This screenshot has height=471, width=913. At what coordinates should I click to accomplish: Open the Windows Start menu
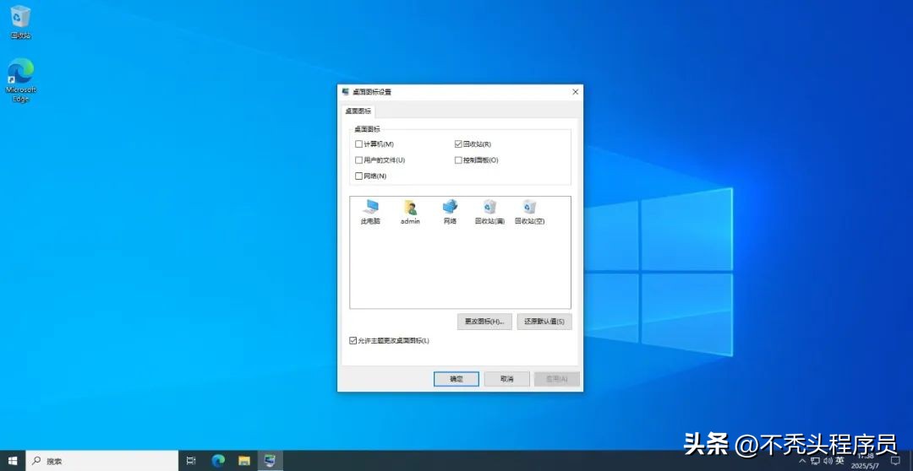coord(13,461)
